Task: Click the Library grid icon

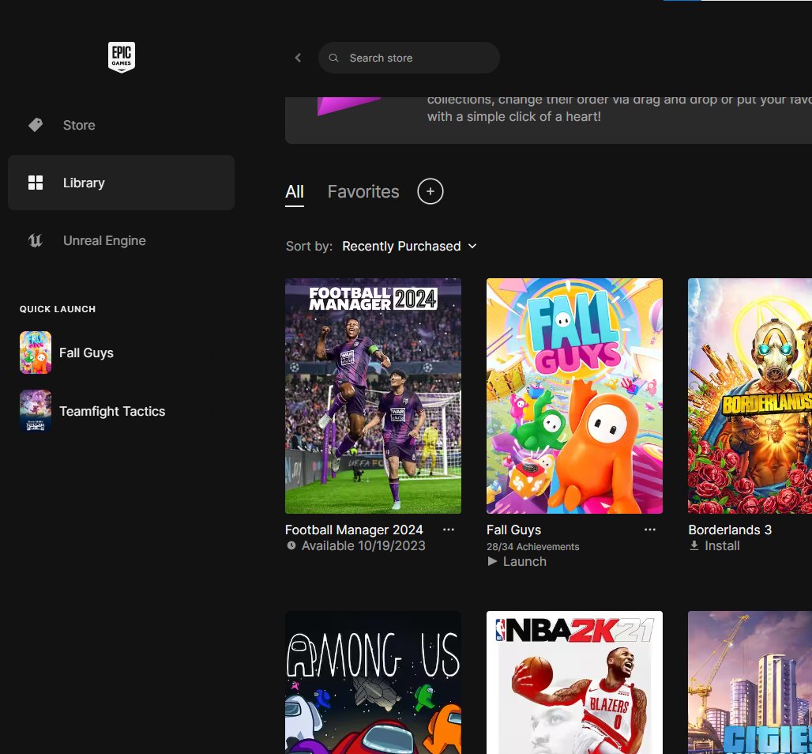Action: tap(36, 183)
